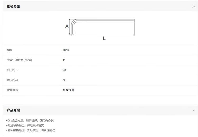Click the 终身保用 warranty text
Screen dimensions: 198x137
(x=68, y=90)
